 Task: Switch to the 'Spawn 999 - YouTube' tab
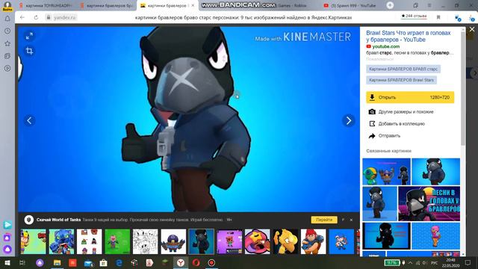click(x=350, y=5)
